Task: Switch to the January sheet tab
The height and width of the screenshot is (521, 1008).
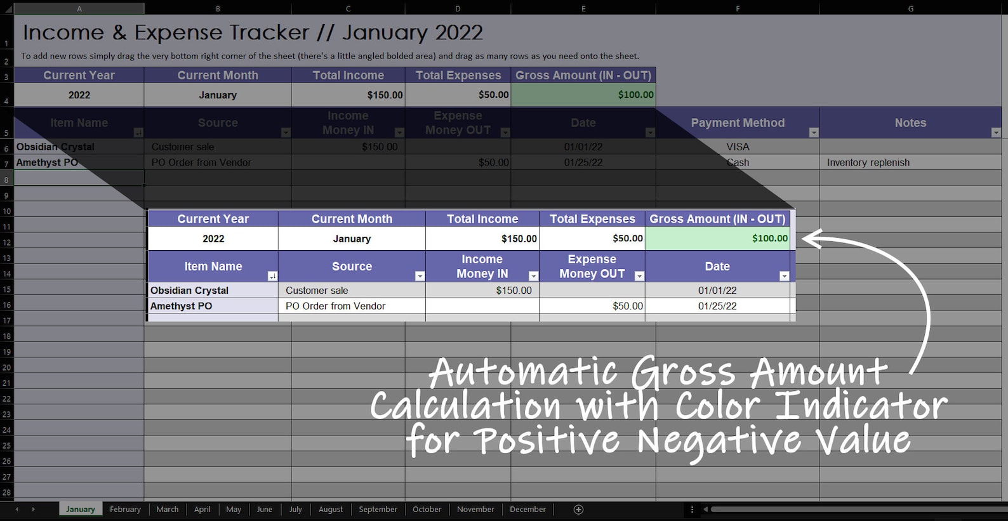Action: coord(81,509)
